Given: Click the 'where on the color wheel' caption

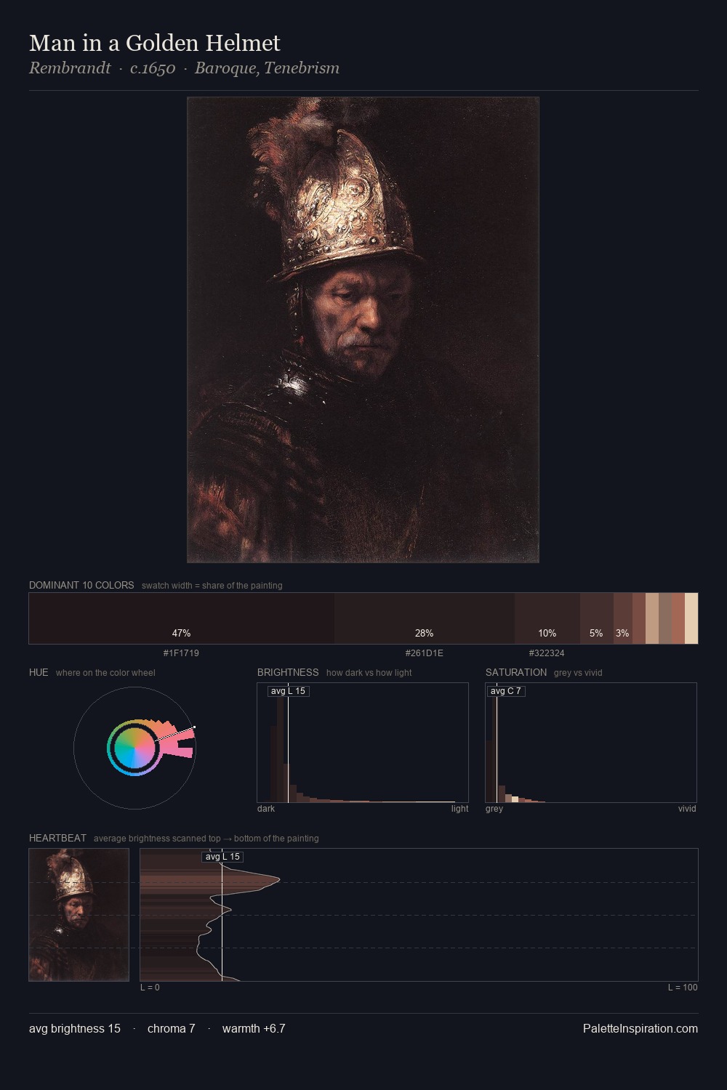Looking at the screenshot, I should 105,673.
